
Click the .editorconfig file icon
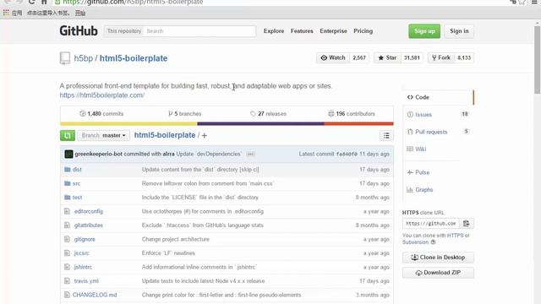pyautogui.click(x=67, y=211)
